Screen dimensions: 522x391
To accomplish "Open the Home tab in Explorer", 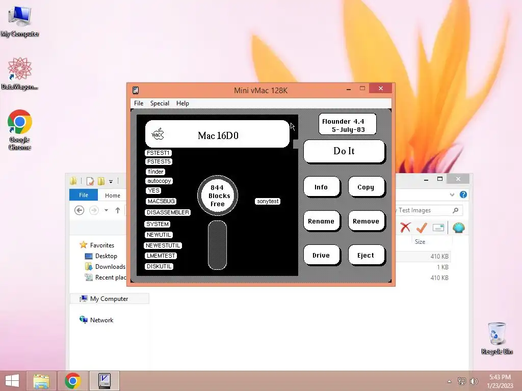I will [x=113, y=195].
